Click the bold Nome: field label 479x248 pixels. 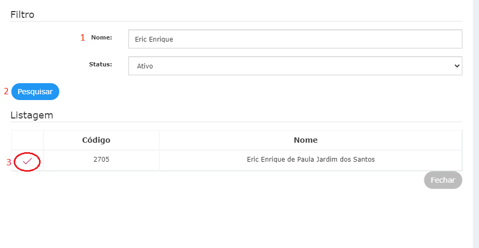coord(102,37)
